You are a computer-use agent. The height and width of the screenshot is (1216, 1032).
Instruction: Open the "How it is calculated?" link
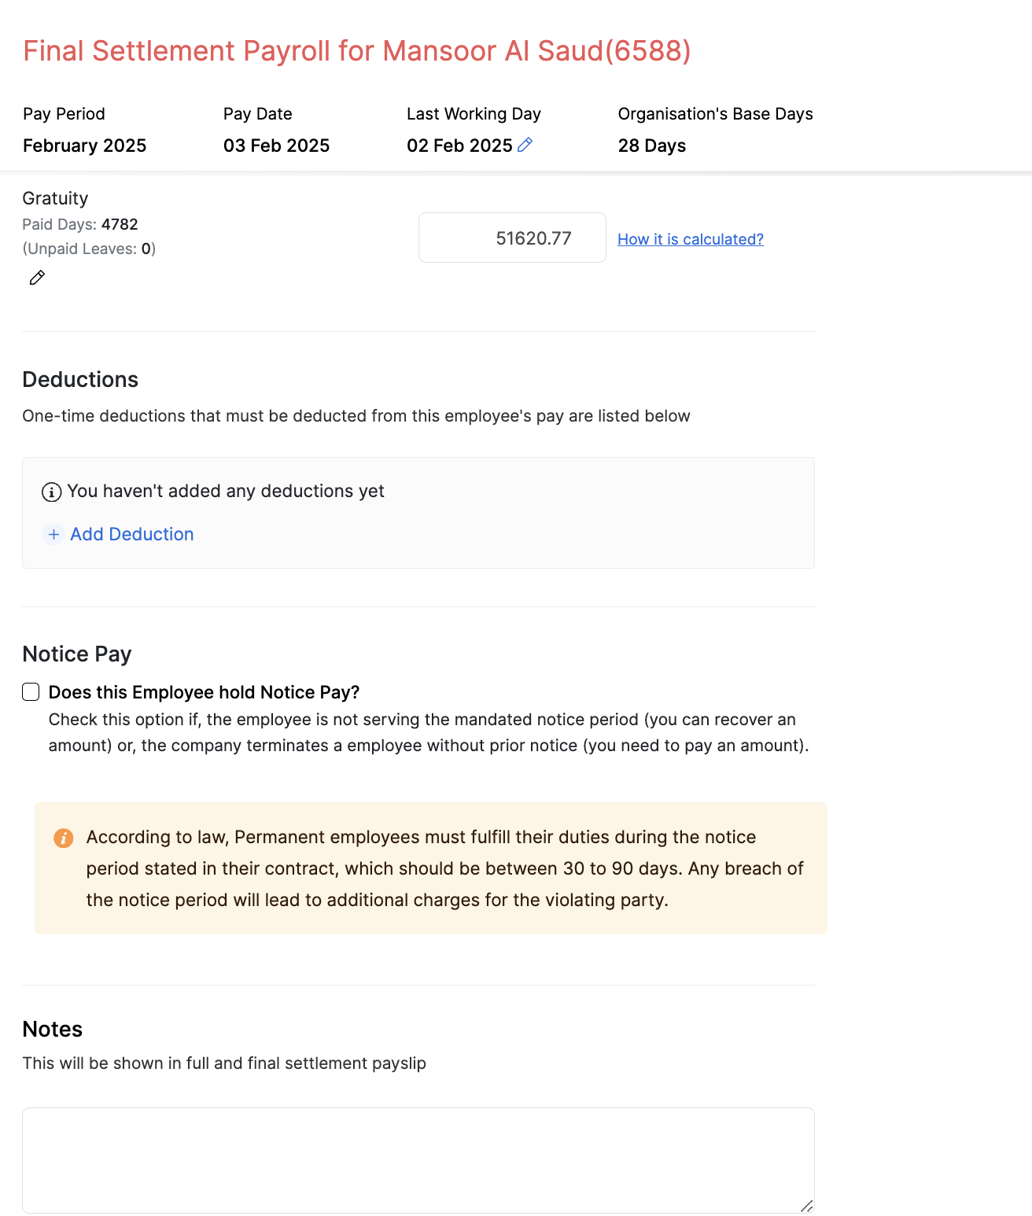(690, 239)
